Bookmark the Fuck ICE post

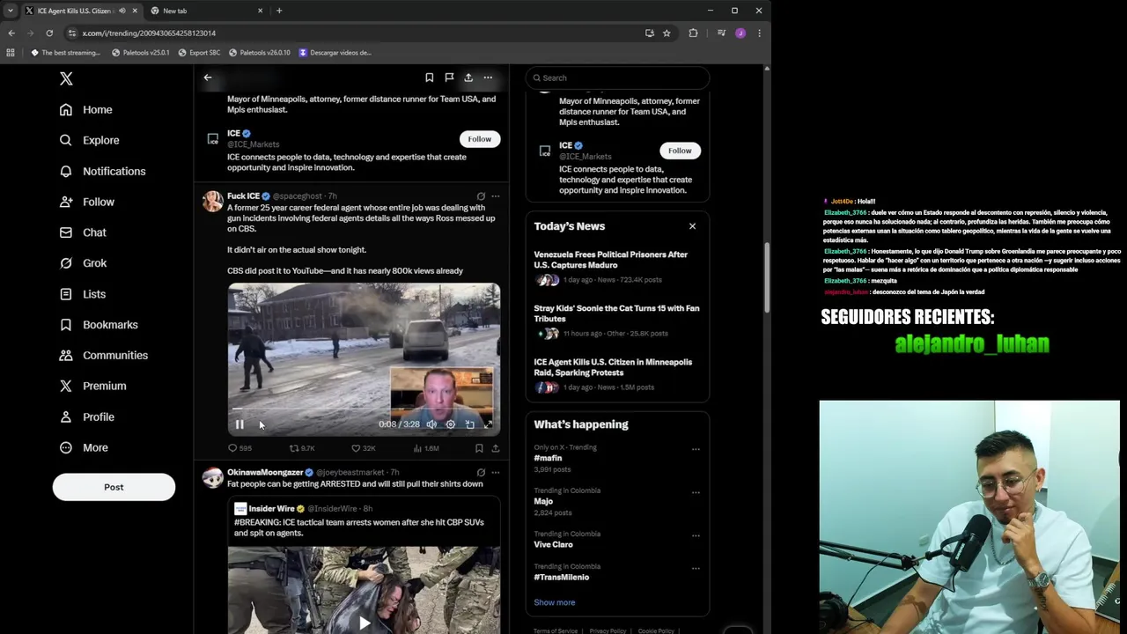point(479,448)
